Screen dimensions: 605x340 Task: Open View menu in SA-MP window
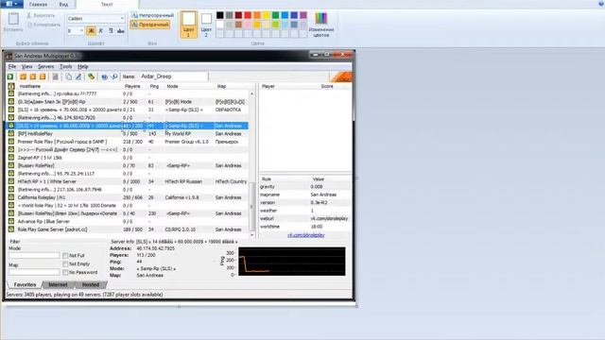(26, 67)
